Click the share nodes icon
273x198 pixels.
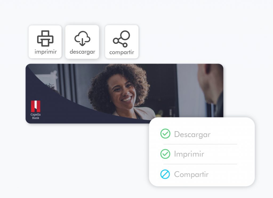(x=121, y=39)
